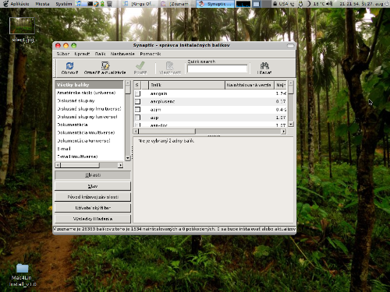This screenshot has height=292, width=390.
Task: Click category list horizontal scroll-right arrow
Action: coord(120,165)
